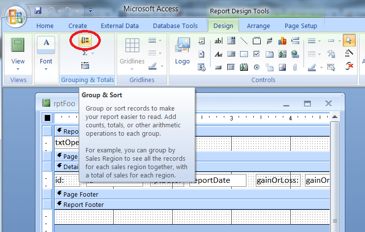
Task: Click the Undo arrow in Quick Access toolbar
Action: click(x=51, y=10)
